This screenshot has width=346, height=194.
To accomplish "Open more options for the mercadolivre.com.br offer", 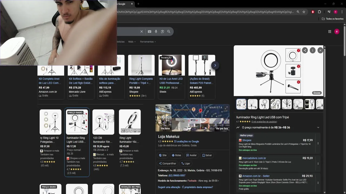I will click(318, 164).
